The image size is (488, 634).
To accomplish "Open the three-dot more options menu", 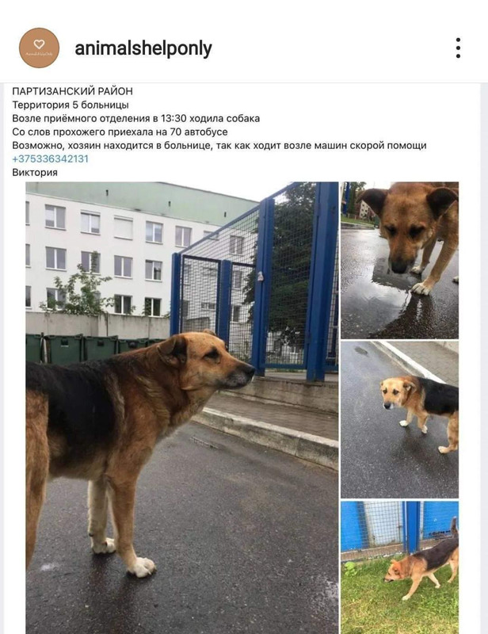I will 458,48.
